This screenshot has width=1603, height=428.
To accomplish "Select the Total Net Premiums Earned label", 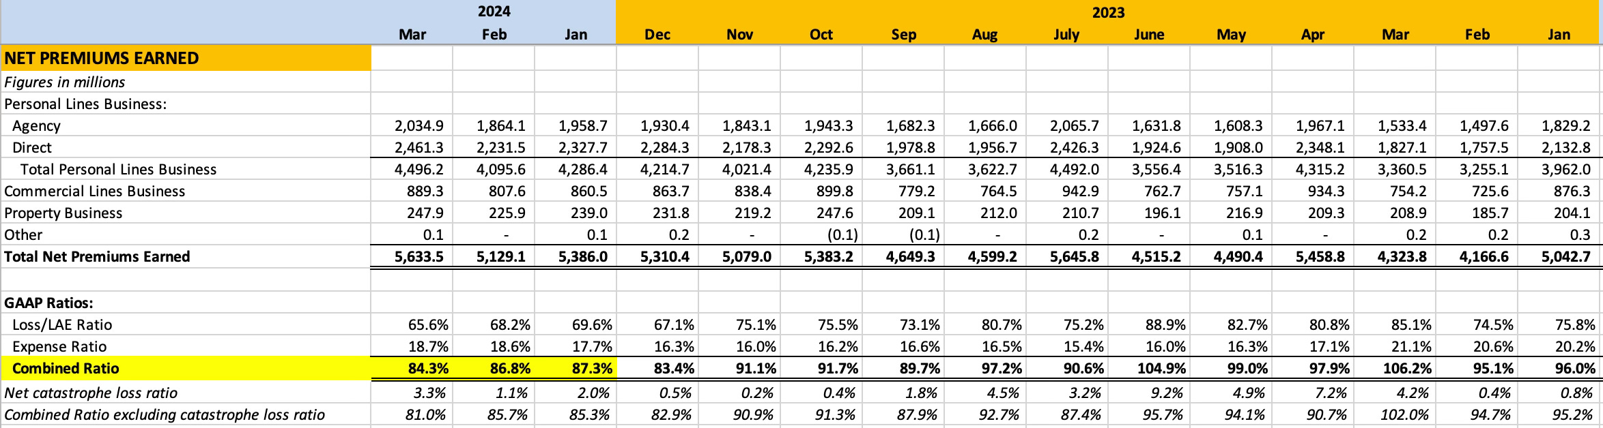I will click(97, 256).
